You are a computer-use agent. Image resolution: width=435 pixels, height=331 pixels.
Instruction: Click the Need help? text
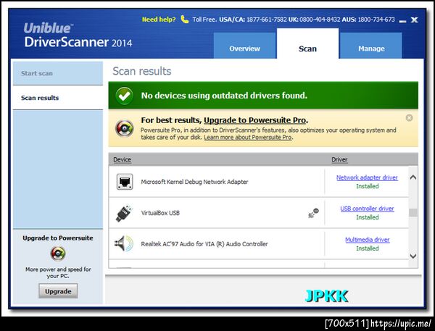click(x=159, y=20)
